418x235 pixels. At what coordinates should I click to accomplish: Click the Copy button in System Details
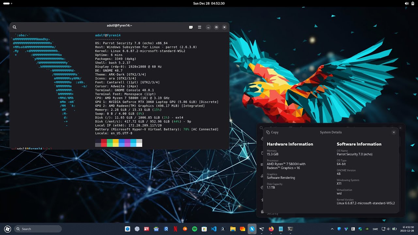point(272,132)
